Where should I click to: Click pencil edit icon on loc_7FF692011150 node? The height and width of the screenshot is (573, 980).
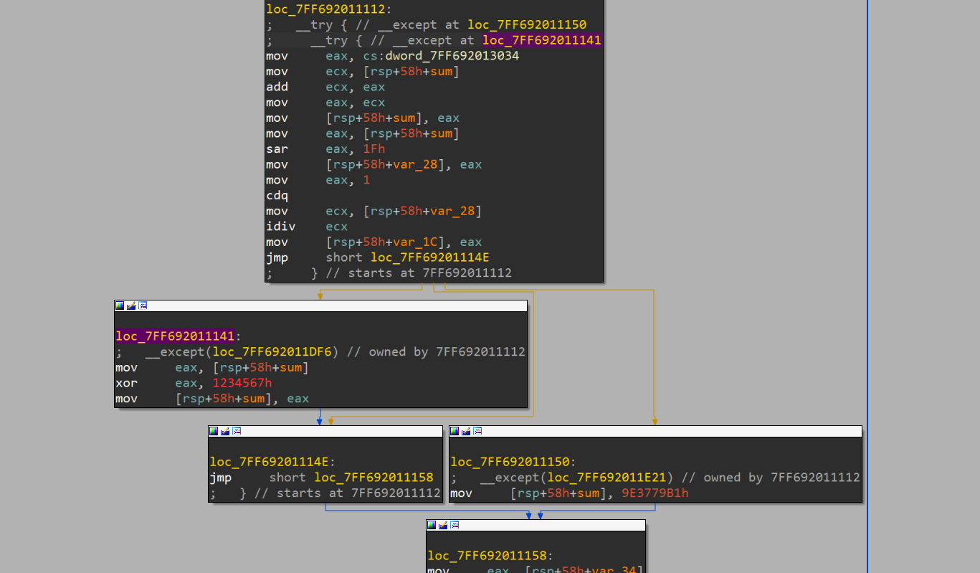point(466,431)
